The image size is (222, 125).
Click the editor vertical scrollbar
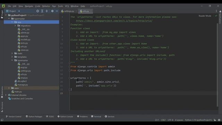(x=217, y=65)
